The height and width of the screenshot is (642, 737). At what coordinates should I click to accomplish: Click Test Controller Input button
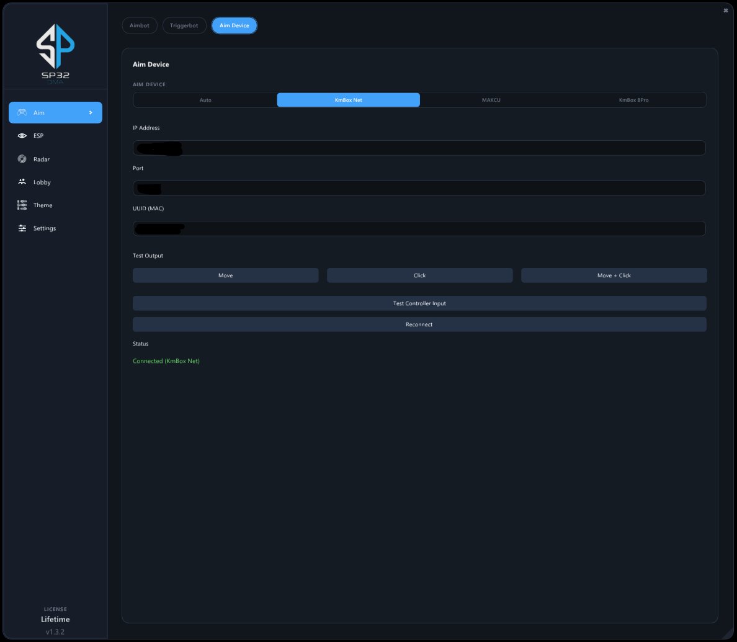(419, 303)
